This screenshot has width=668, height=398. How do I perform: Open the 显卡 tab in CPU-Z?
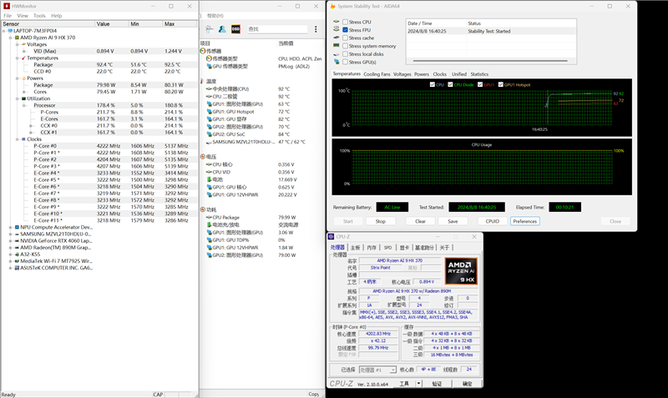pyautogui.click(x=404, y=247)
